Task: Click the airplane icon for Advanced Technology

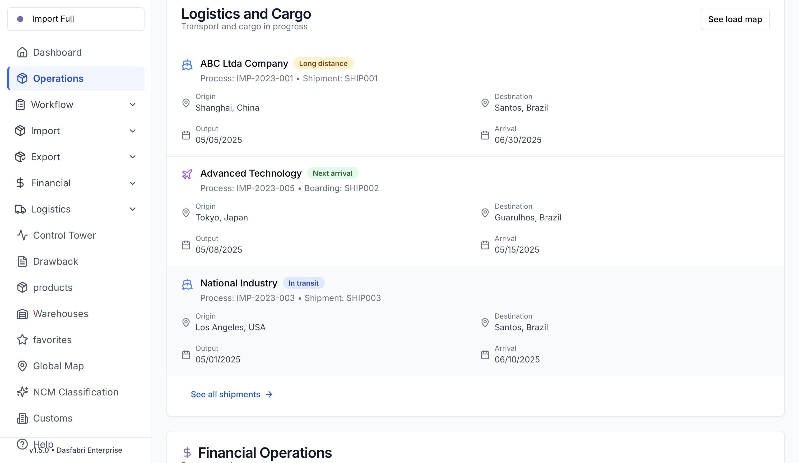Action: tap(187, 174)
